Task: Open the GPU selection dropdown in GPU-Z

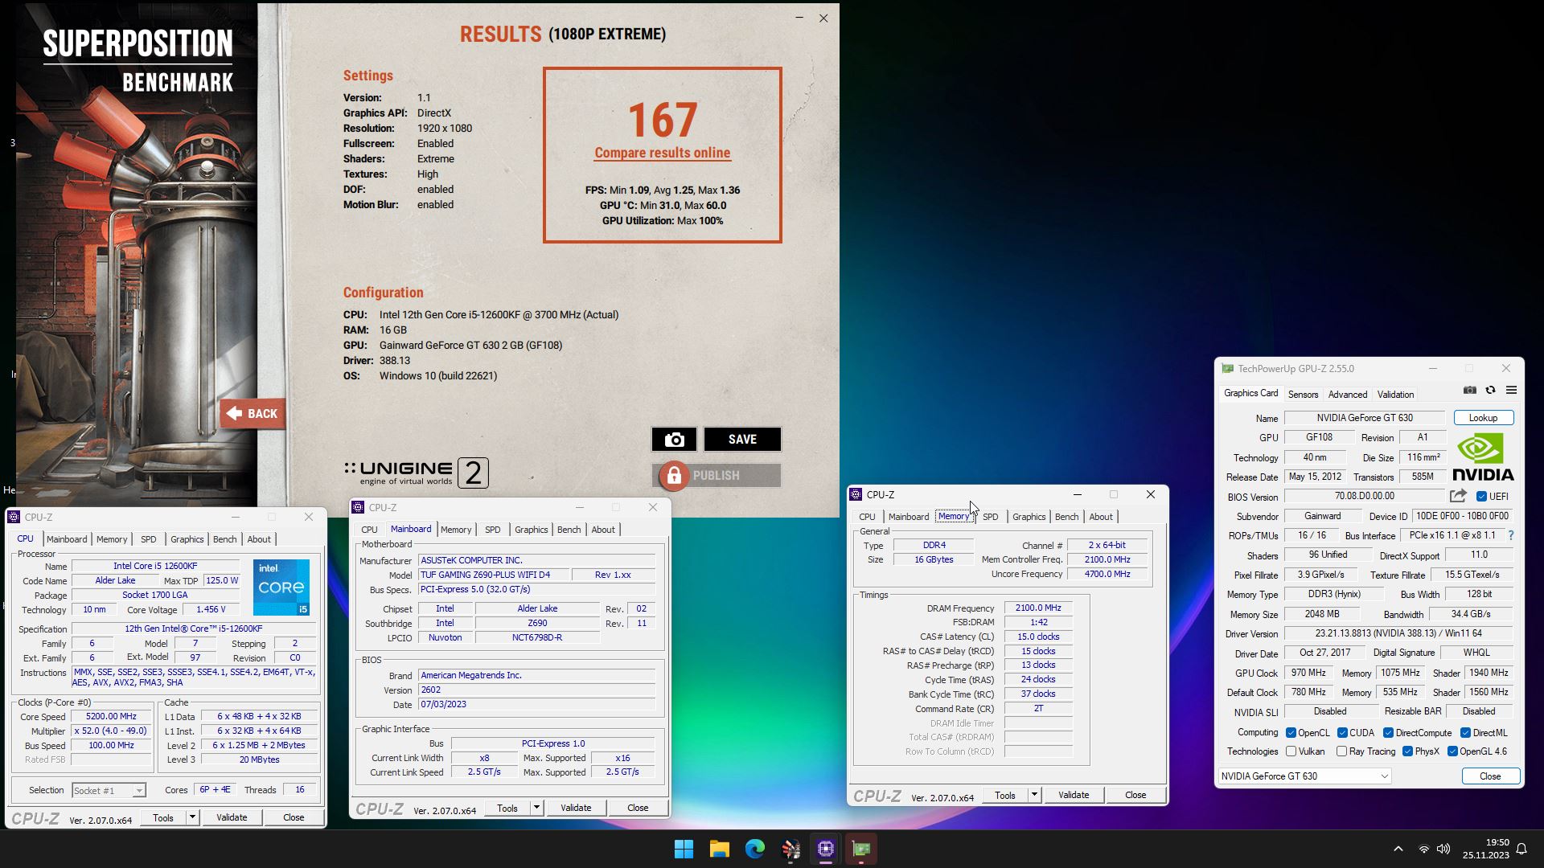Action: [x=1304, y=776]
